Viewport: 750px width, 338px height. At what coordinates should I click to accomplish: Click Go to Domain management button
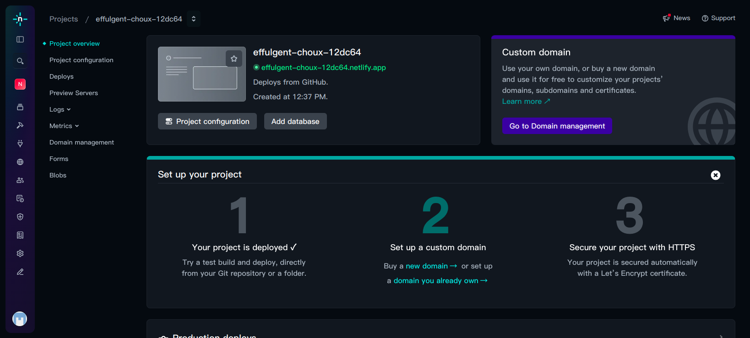pyautogui.click(x=557, y=126)
